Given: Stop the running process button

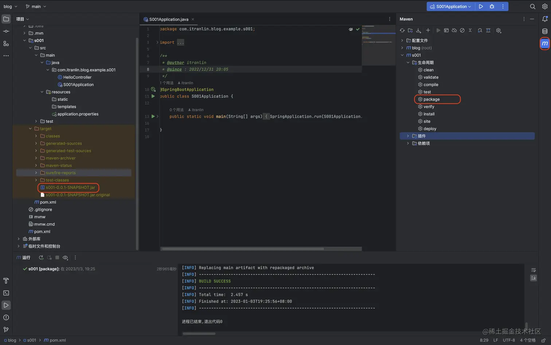Looking at the screenshot, I should click(x=57, y=258).
